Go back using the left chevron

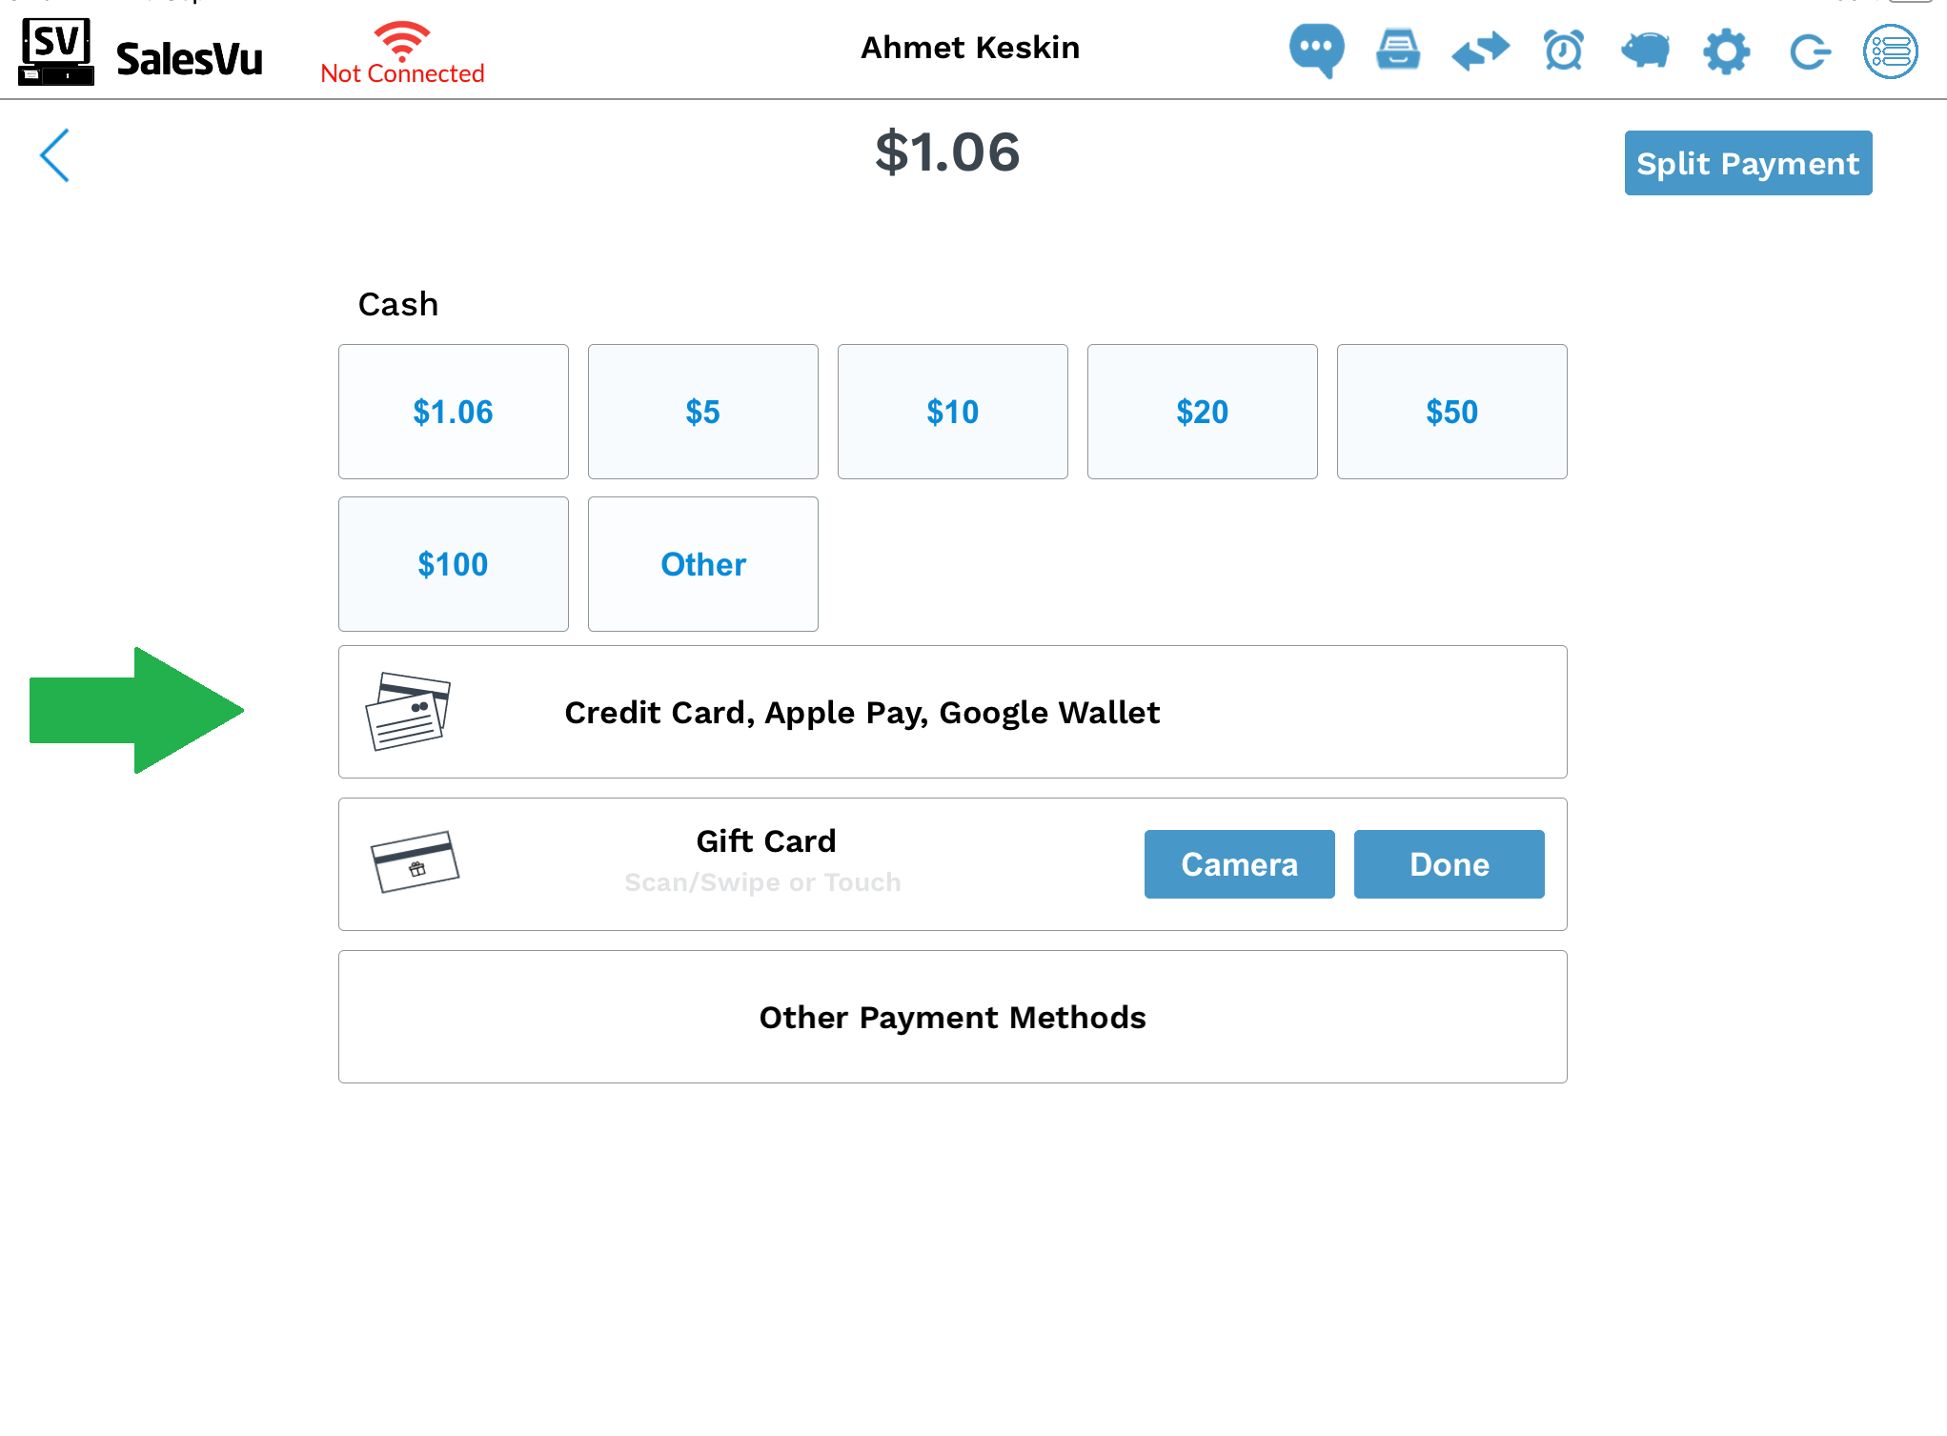coord(55,155)
